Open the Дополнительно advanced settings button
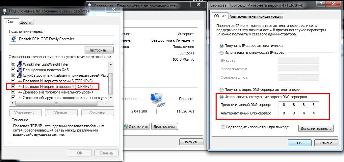344x162 pixels. click(x=316, y=129)
